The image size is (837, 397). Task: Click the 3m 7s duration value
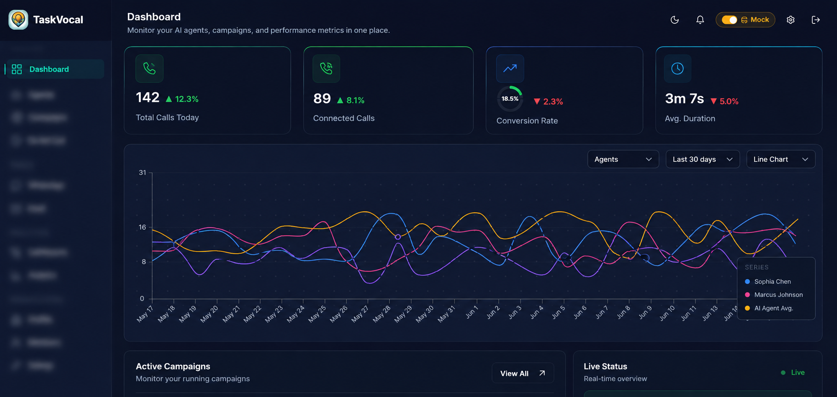(x=684, y=99)
